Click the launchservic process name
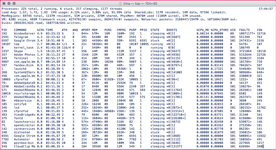Viewport: 276px width, 150px height. (x=25, y=122)
